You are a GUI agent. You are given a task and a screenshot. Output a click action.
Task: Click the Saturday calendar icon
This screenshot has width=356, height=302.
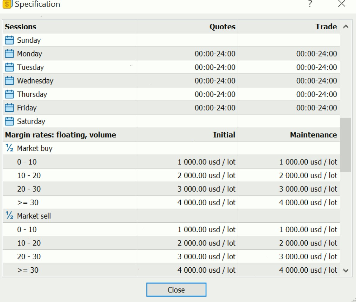click(x=9, y=121)
